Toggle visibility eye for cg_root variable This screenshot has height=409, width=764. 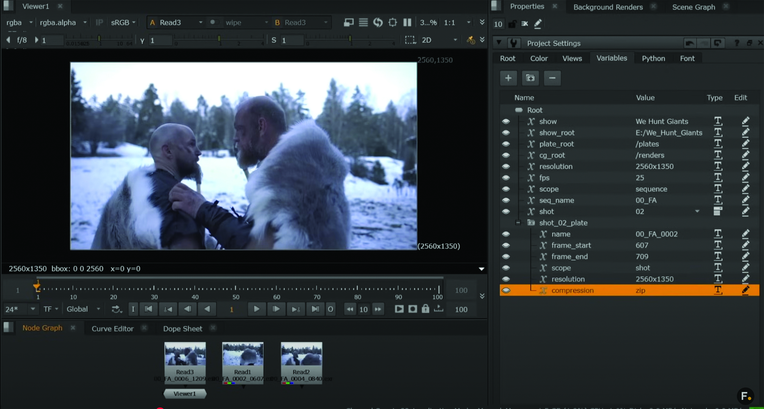pos(506,155)
